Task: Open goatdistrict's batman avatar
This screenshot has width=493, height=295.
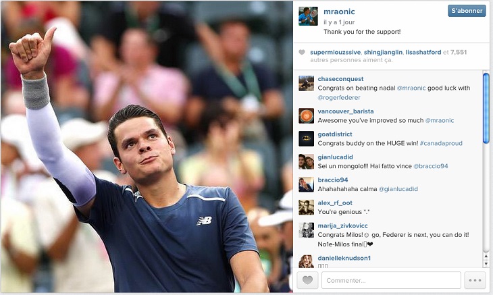Action: pos(306,138)
